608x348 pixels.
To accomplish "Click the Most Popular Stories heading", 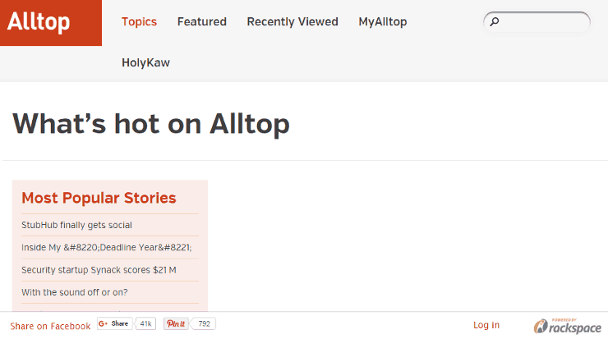I will coord(99,198).
